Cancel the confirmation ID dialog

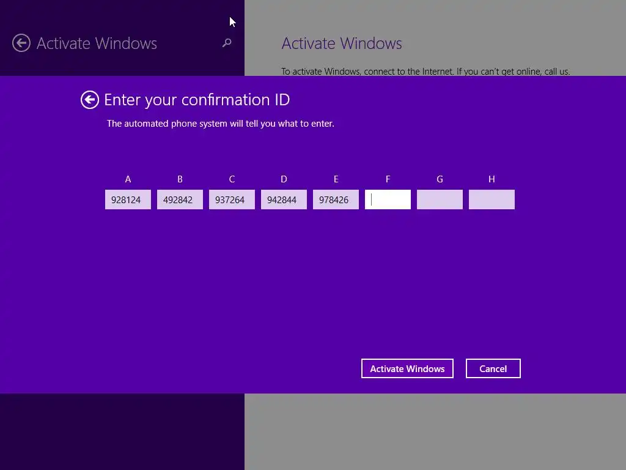coord(493,368)
